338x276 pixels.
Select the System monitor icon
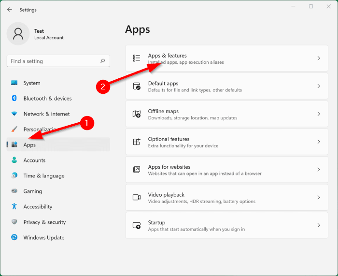[14, 83]
